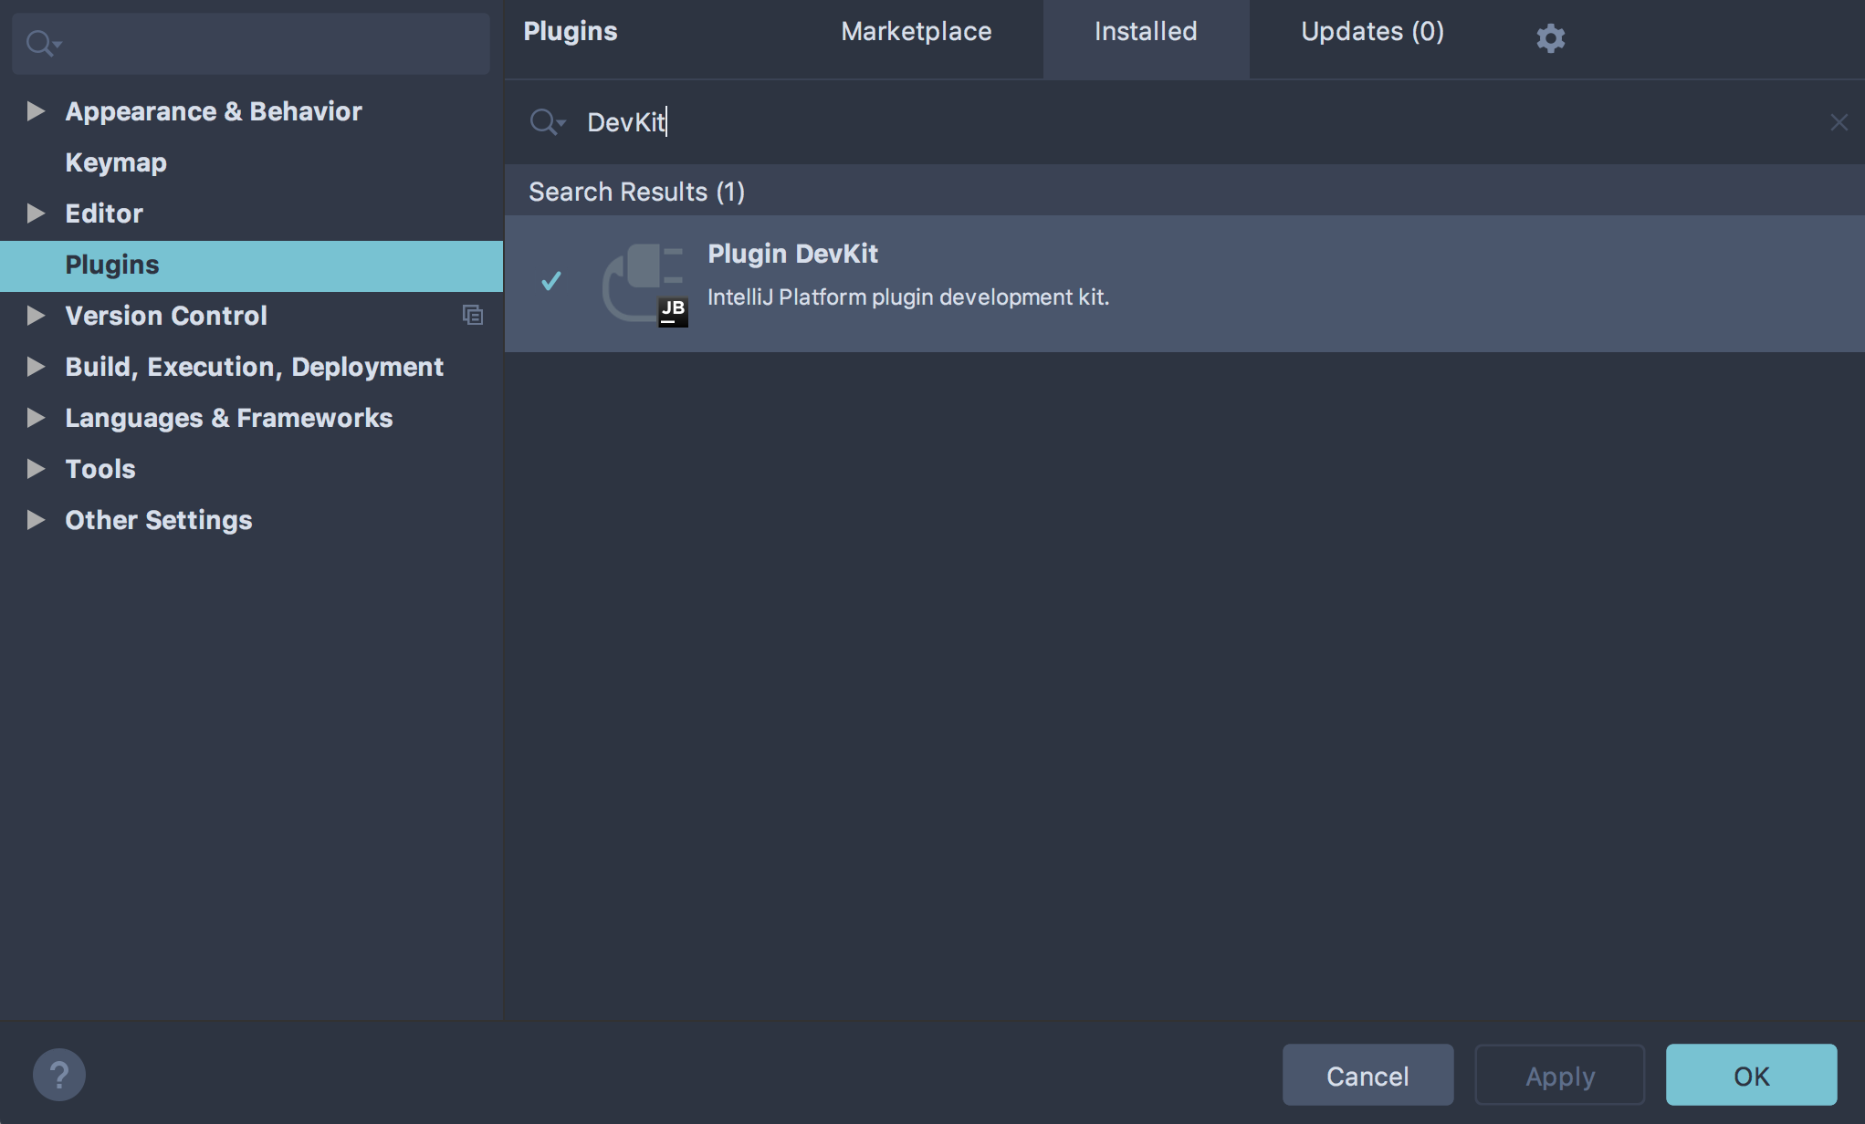
Task: Open plugin search options magnifier dropdown
Action: pos(548,121)
